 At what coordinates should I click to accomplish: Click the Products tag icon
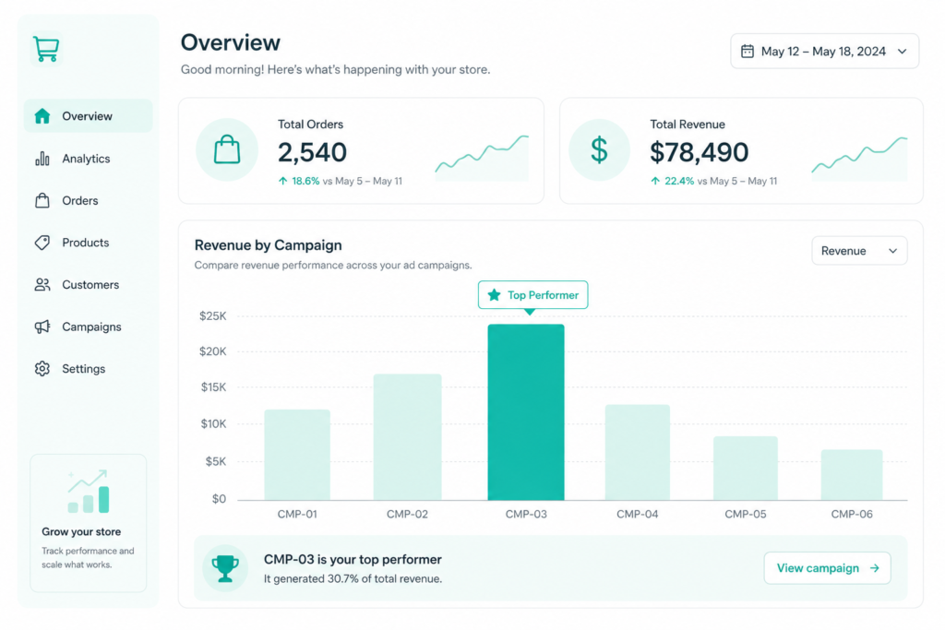[x=42, y=242]
